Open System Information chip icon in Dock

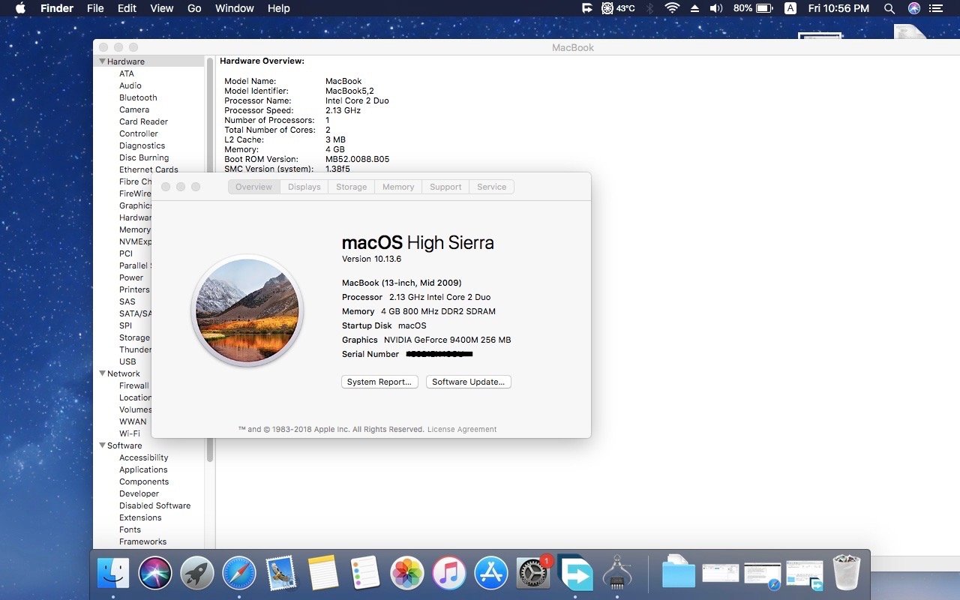[617, 574]
